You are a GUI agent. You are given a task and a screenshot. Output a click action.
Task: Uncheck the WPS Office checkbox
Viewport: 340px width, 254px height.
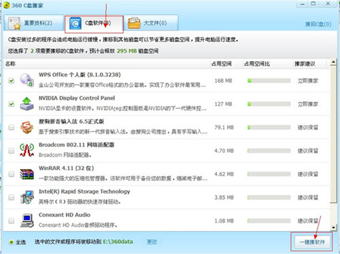pyautogui.click(x=12, y=81)
